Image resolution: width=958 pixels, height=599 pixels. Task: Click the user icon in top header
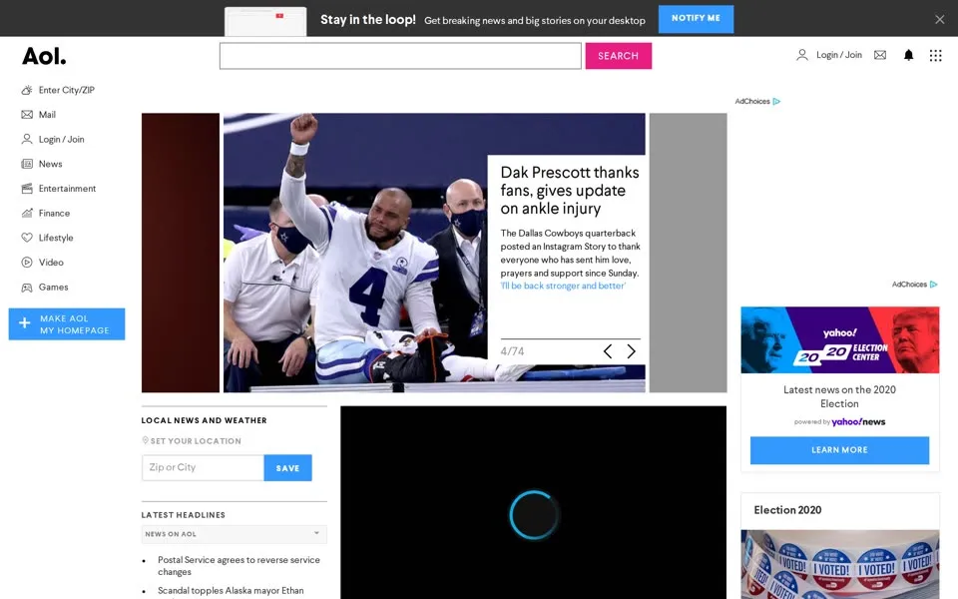tap(801, 55)
